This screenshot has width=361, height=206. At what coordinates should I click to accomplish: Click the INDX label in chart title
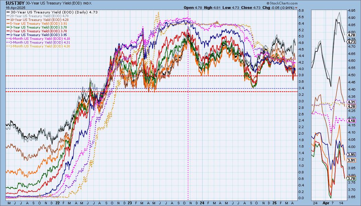click(x=87, y=3)
